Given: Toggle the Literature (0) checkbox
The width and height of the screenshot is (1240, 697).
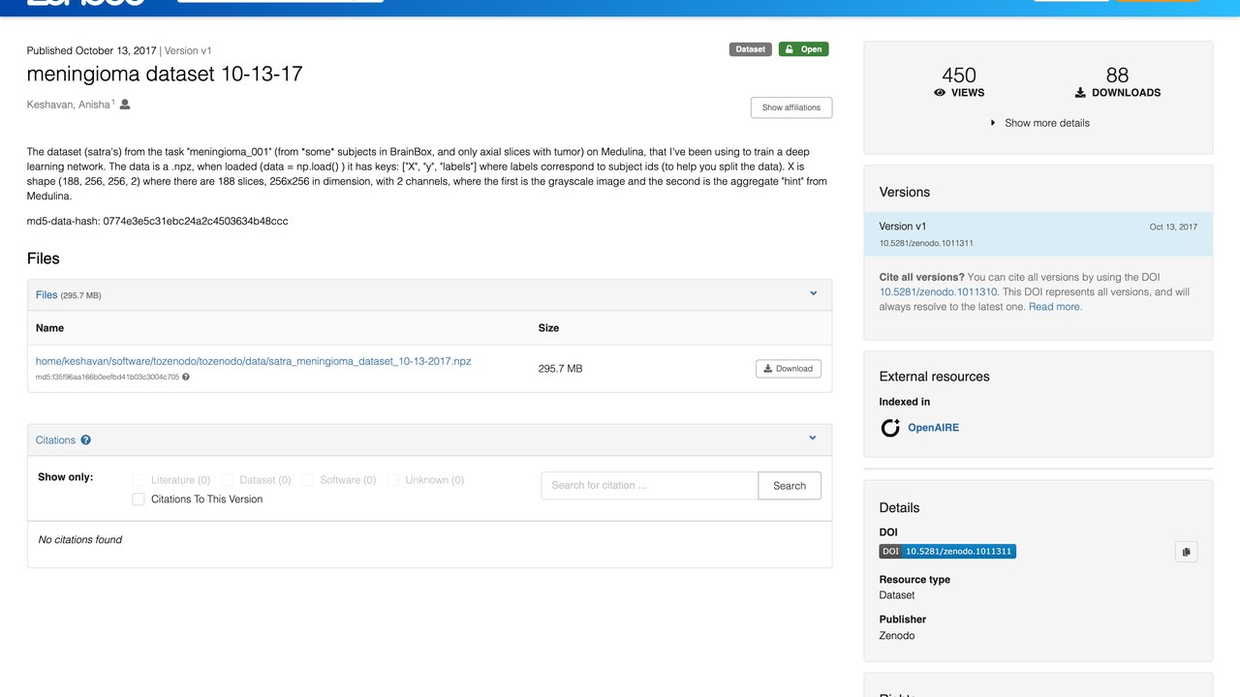Looking at the screenshot, I should tap(139, 480).
